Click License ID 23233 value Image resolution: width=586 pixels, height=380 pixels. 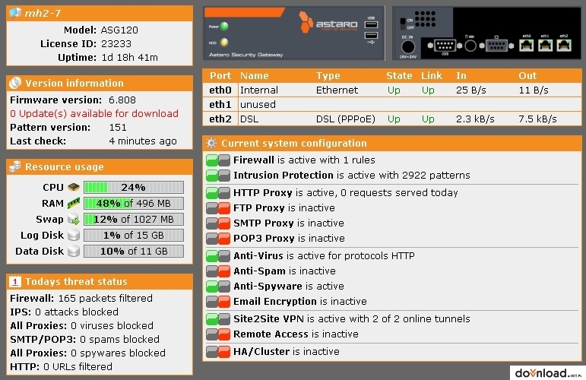116,44
